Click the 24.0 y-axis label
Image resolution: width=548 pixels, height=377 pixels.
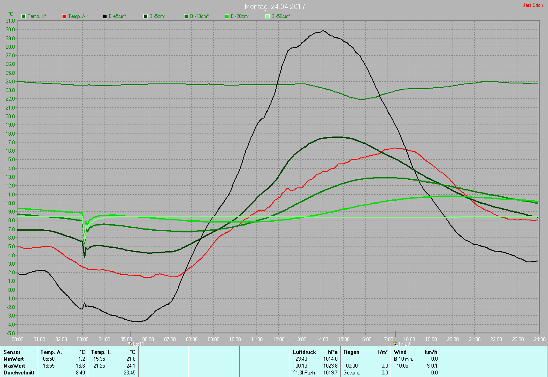[10, 82]
